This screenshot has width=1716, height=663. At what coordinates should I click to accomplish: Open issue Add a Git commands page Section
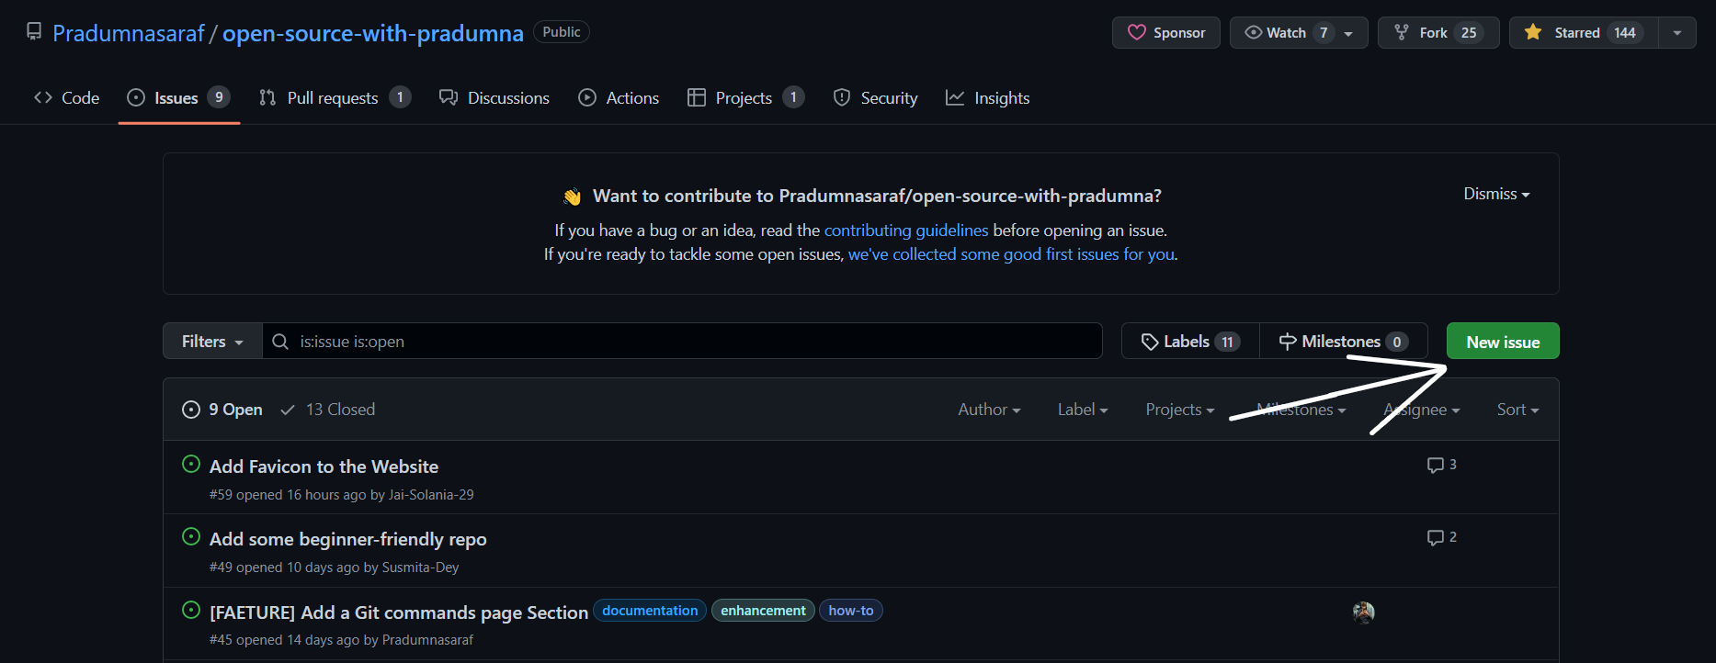(399, 612)
